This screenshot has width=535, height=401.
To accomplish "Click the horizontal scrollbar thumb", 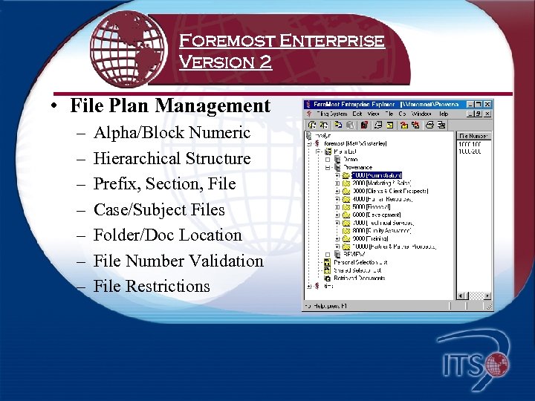I will 467,296.
